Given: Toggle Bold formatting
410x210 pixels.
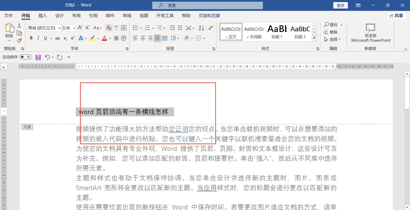Looking at the screenshot, I should 31,38.
